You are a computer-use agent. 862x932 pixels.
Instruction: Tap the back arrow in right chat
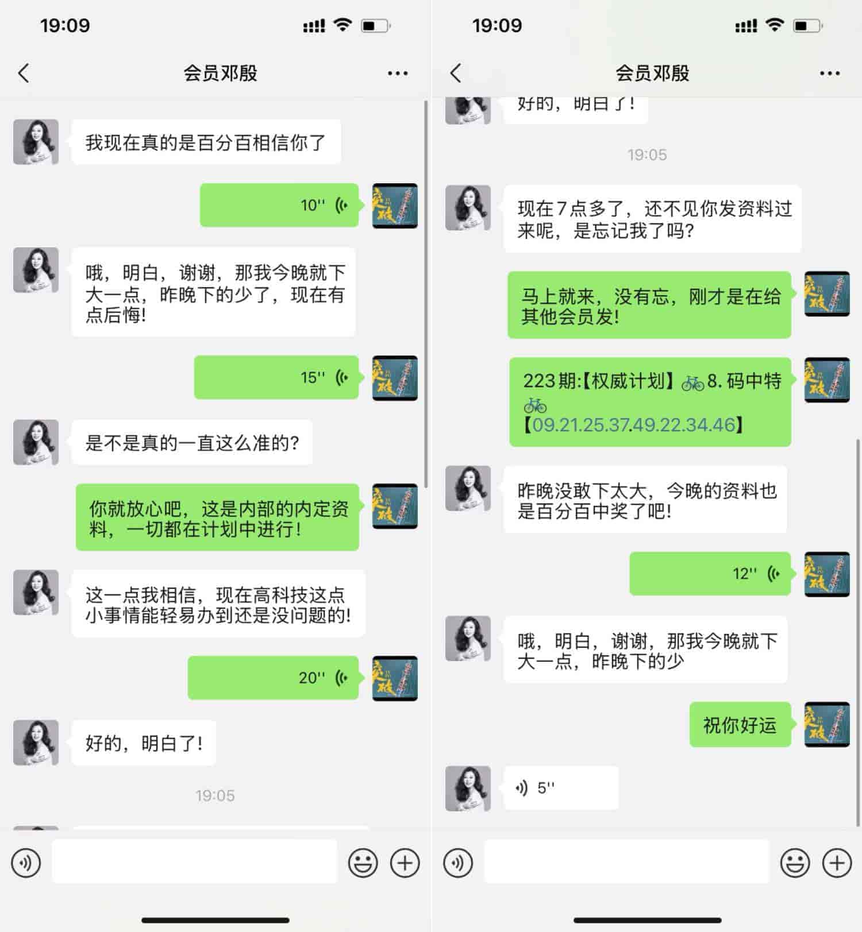(x=456, y=73)
